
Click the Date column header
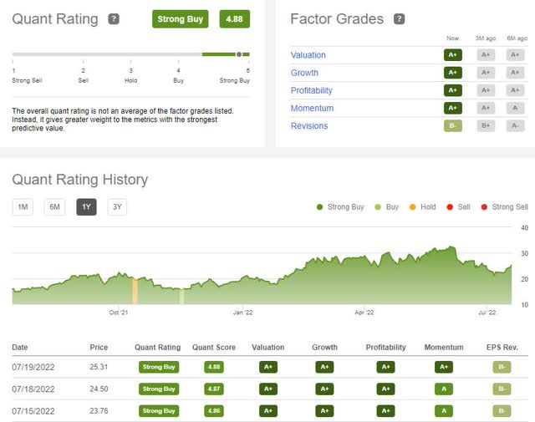click(x=20, y=348)
